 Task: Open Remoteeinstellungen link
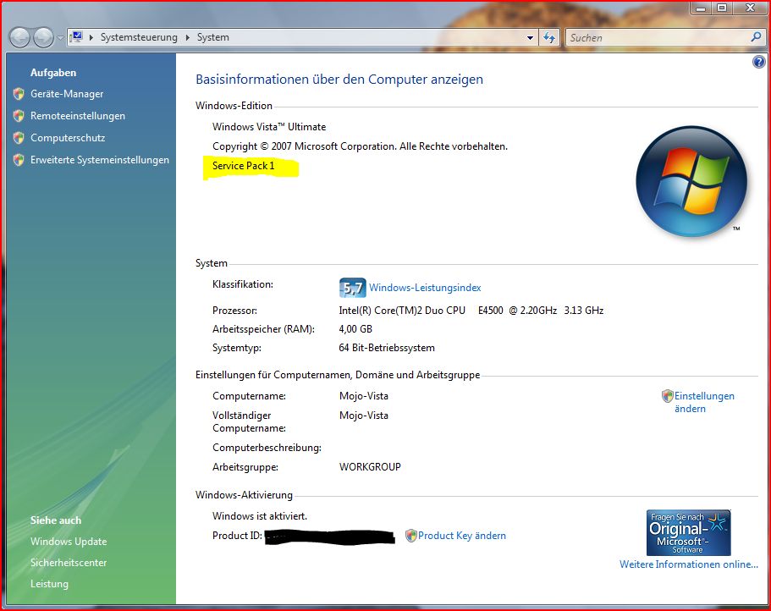pos(78,116)
